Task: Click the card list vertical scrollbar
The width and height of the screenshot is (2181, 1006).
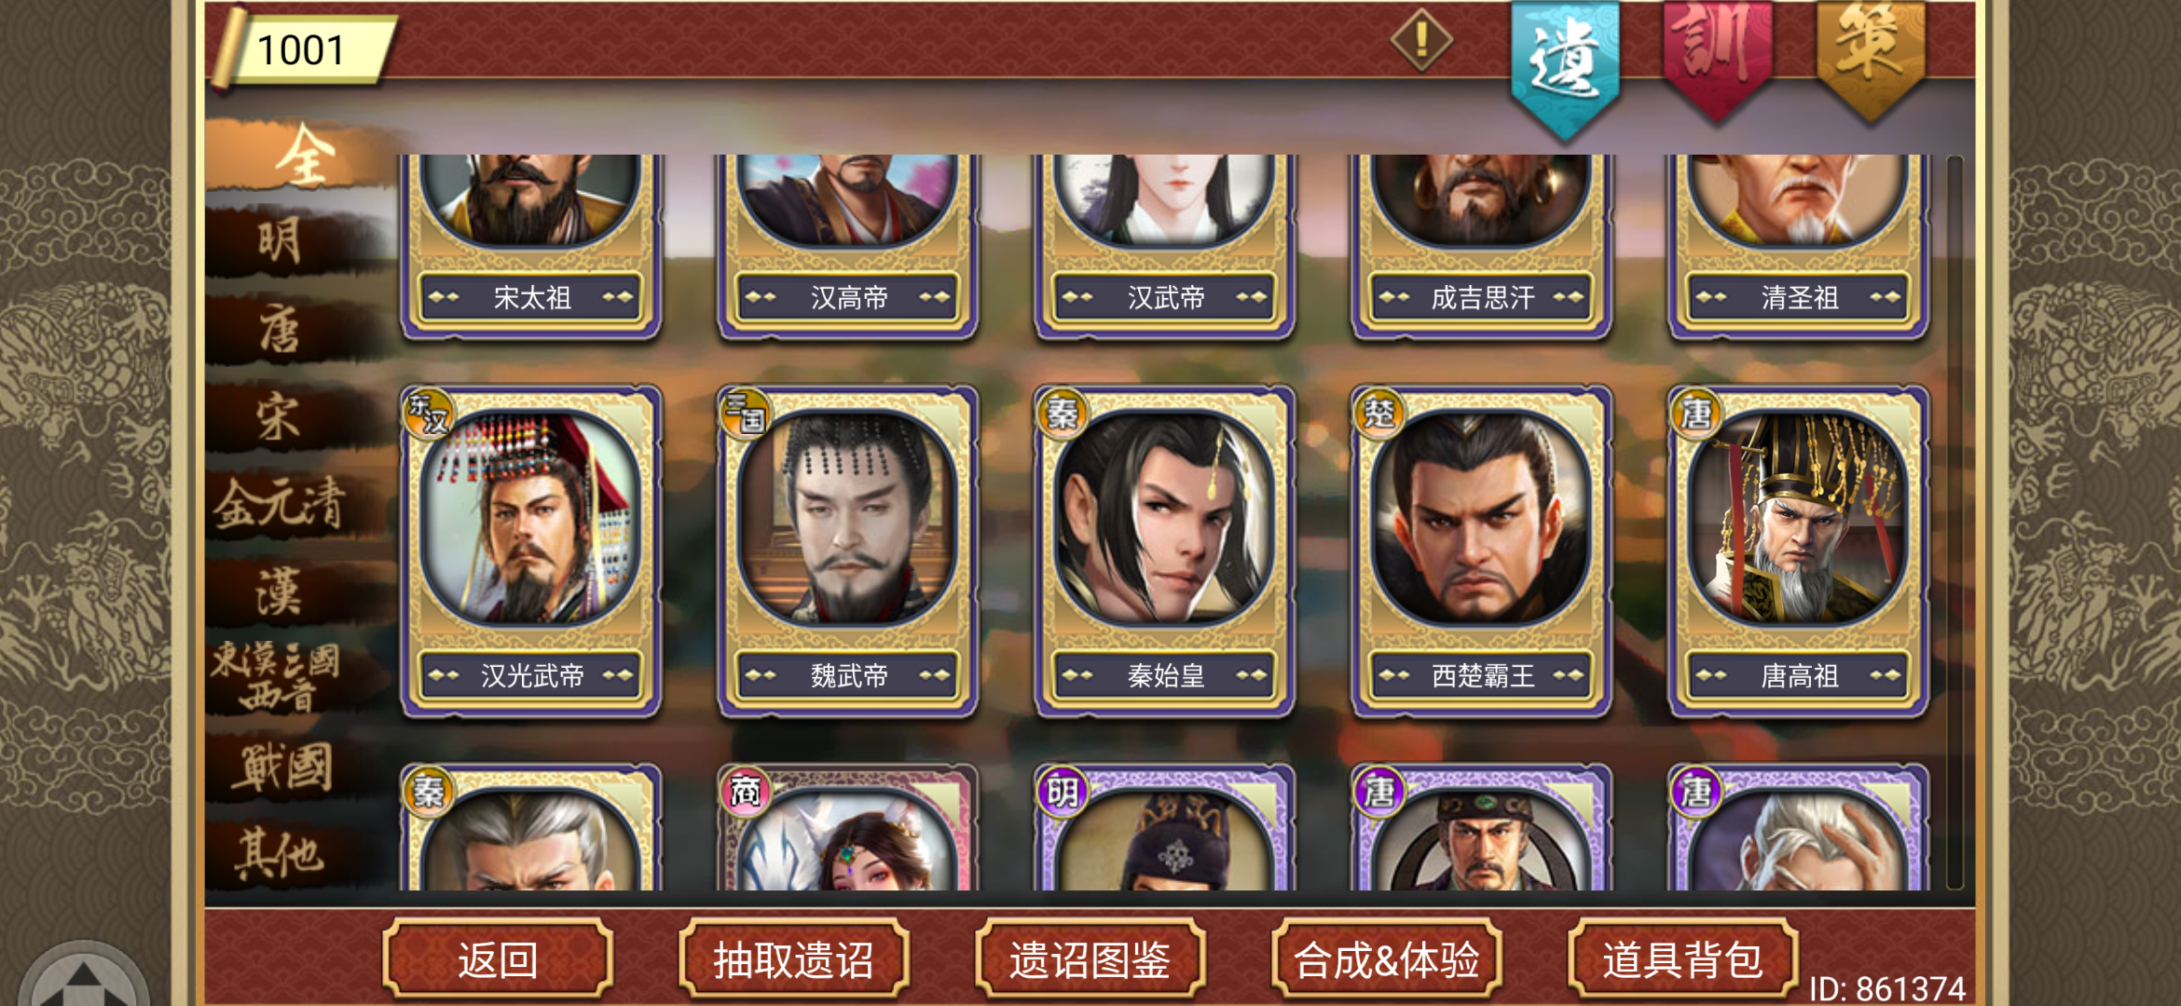Action: click(x=1955, y=522)
